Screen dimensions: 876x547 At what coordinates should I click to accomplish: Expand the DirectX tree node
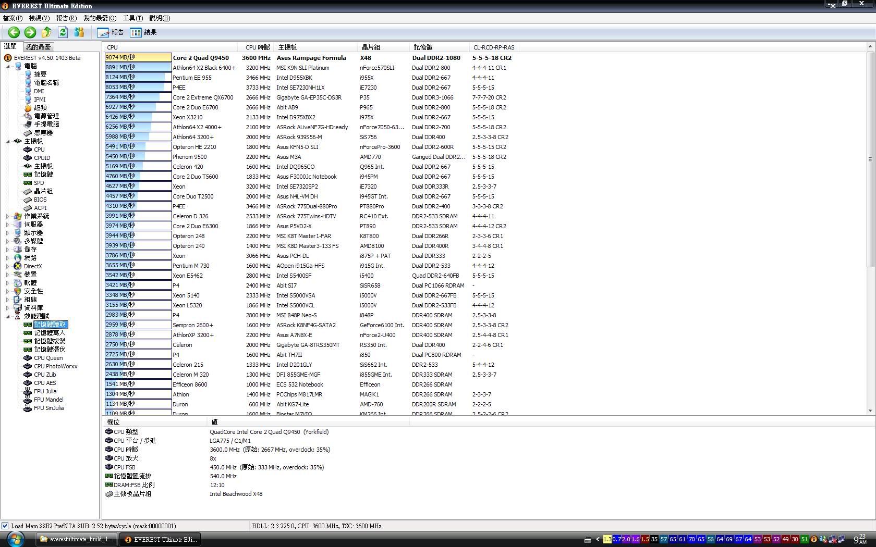[8, 266]
